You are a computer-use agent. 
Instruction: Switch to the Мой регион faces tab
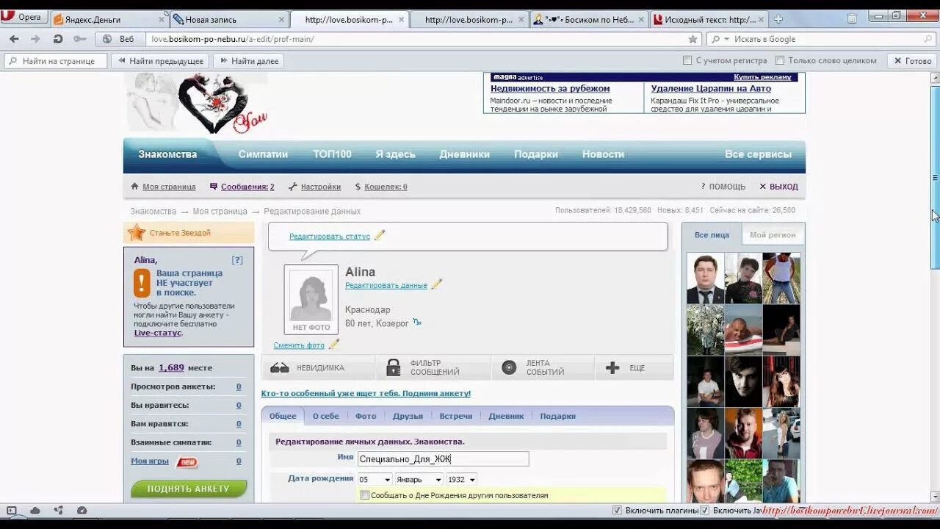coord(773,235)
